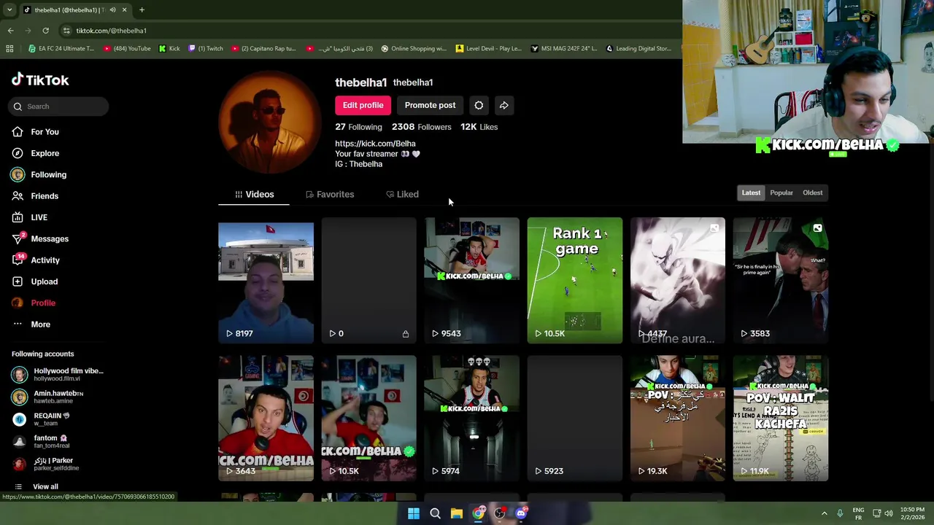Switch to the Liked tab
Screen dimensions: 934x525
tap(402, 195)
